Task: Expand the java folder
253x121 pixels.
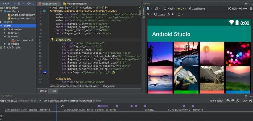Action: click(x=1, y=22)
